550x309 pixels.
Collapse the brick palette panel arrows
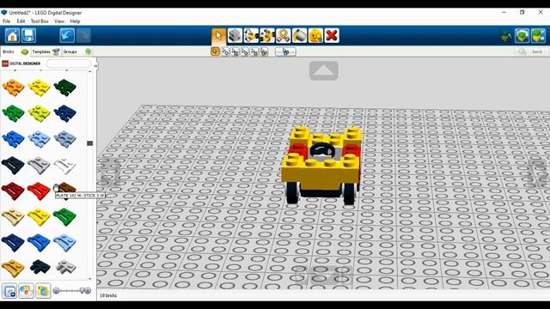click(95, 65)
